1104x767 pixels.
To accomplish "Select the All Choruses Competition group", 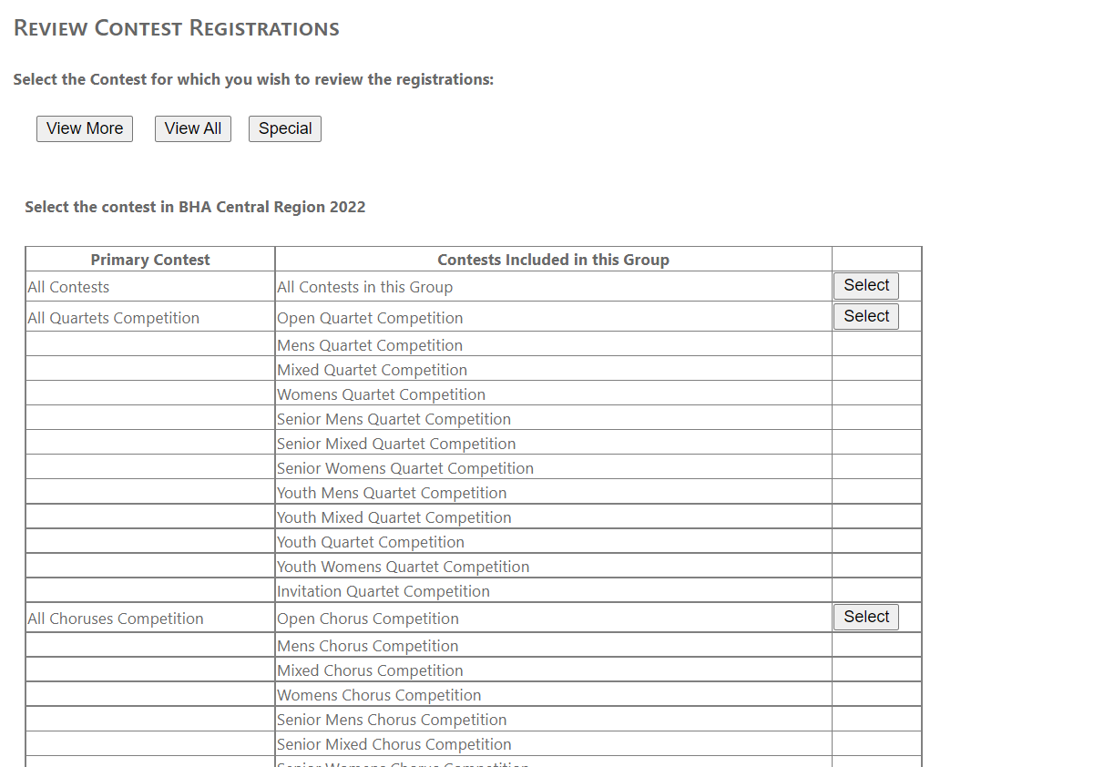I will pyautogui.click(x=866, y=617).
